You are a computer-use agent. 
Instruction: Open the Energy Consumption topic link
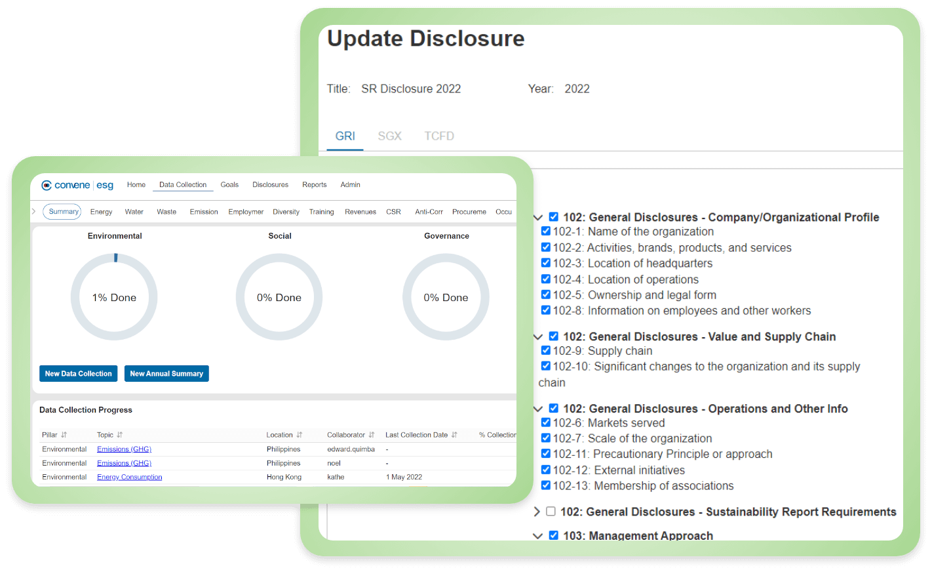[129, 478]
